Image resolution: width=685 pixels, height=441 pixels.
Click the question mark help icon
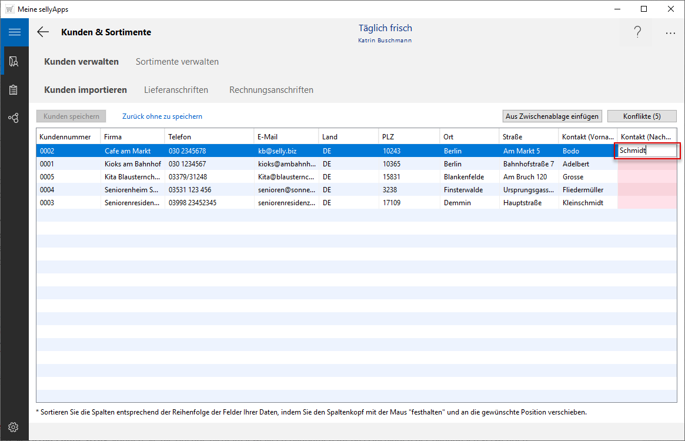pyautogui.click(x=637, y=33)
